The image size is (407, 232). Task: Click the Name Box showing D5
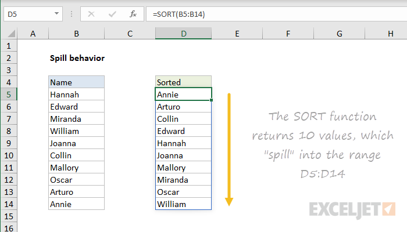33,14
